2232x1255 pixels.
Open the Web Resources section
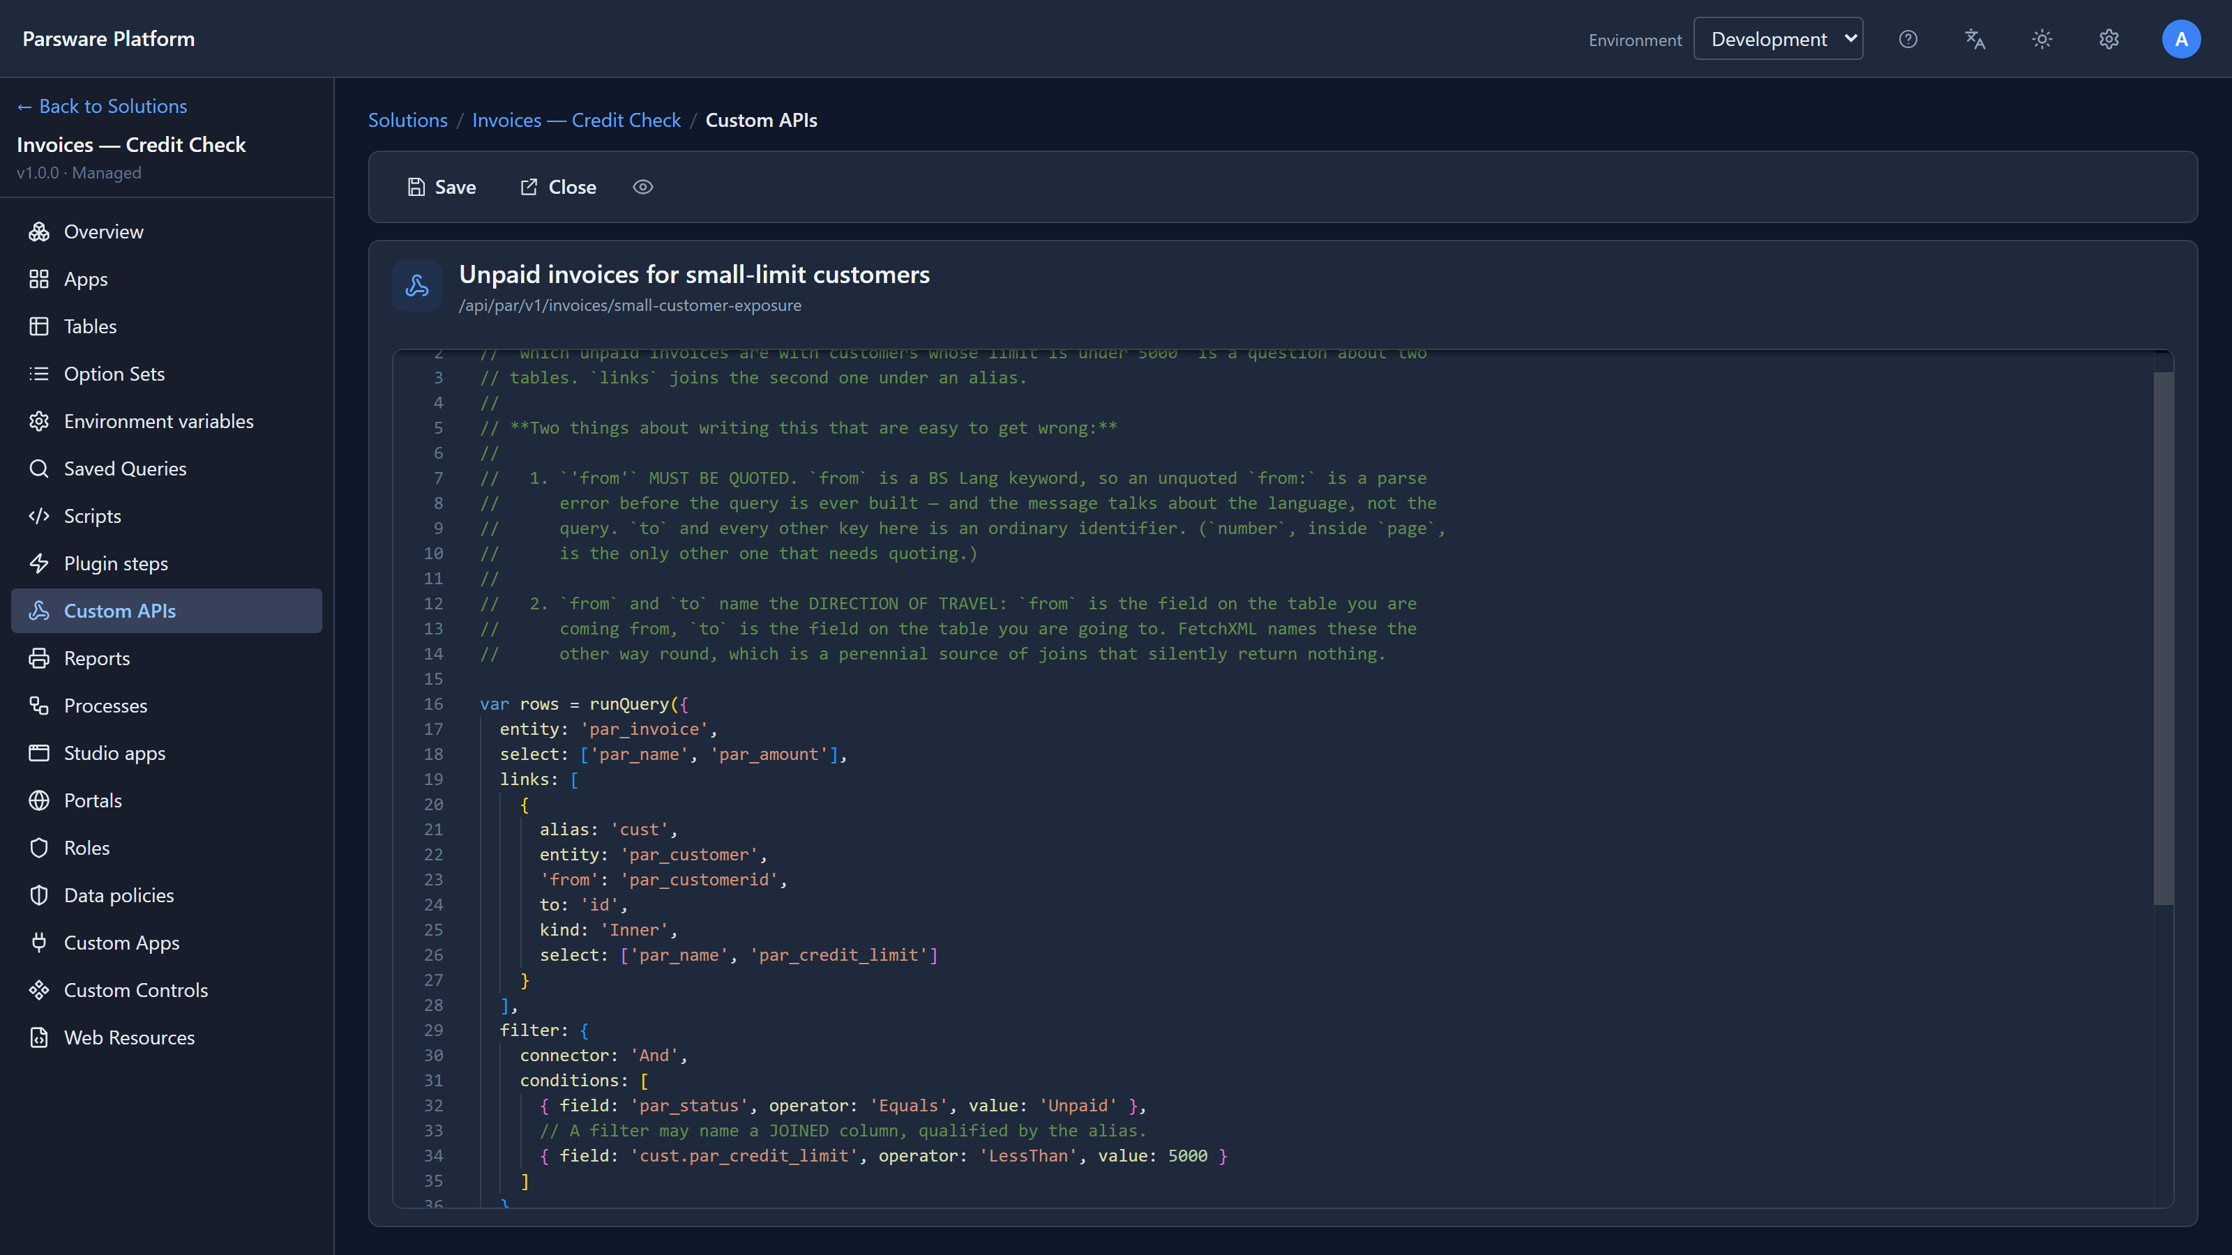click(x=167, y=1037)
